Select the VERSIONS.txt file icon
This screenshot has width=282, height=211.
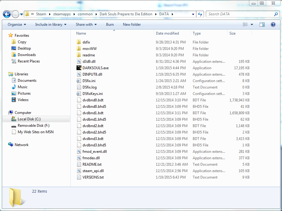coord(79,177)
